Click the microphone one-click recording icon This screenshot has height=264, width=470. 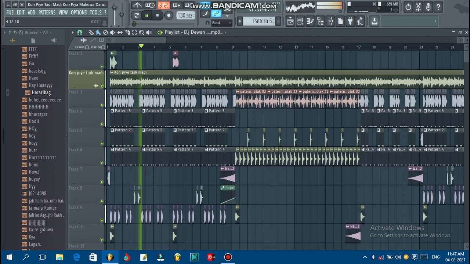428,7
